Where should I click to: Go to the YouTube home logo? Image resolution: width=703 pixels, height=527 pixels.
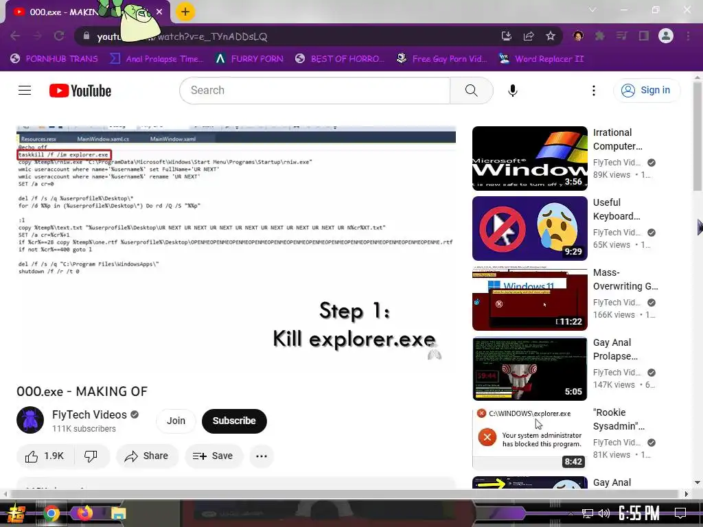[x=80, y=91]
